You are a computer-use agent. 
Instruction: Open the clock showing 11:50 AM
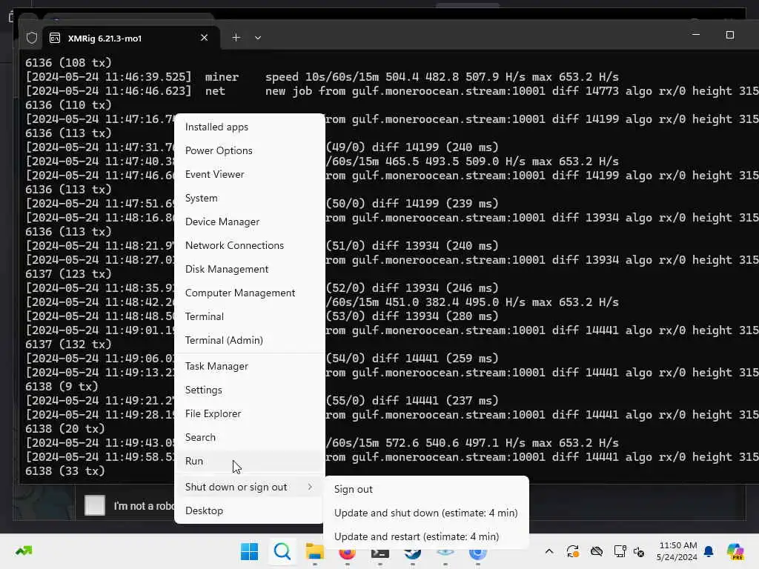677,551
